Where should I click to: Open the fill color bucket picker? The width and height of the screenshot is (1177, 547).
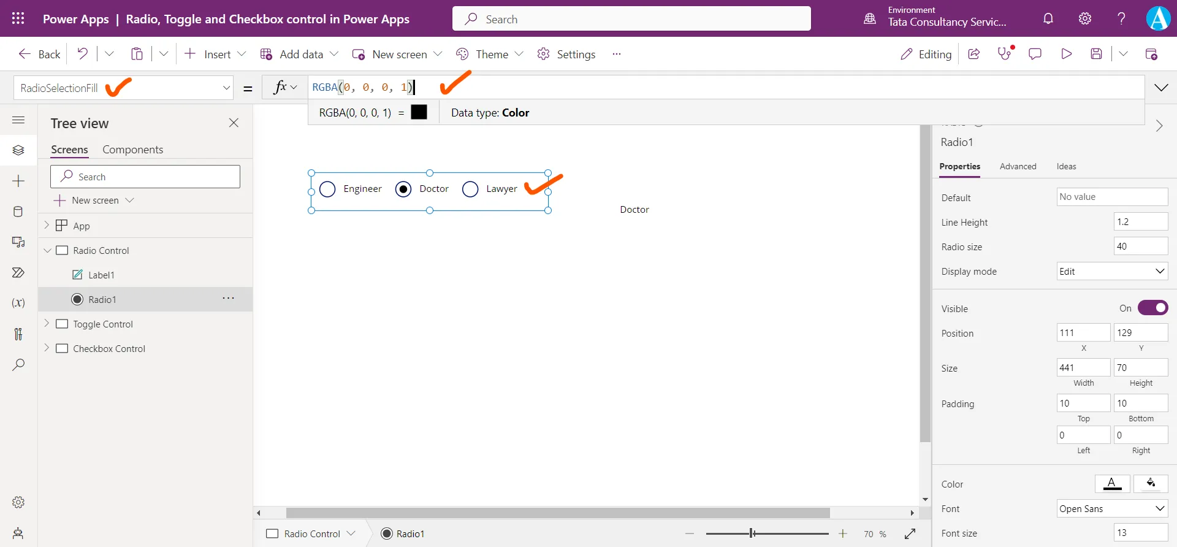pyautogui.click(x=1151, y=483)
